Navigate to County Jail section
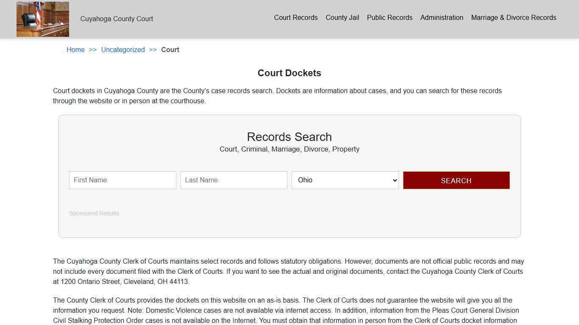The image size is (579, 325). [342, 17]
